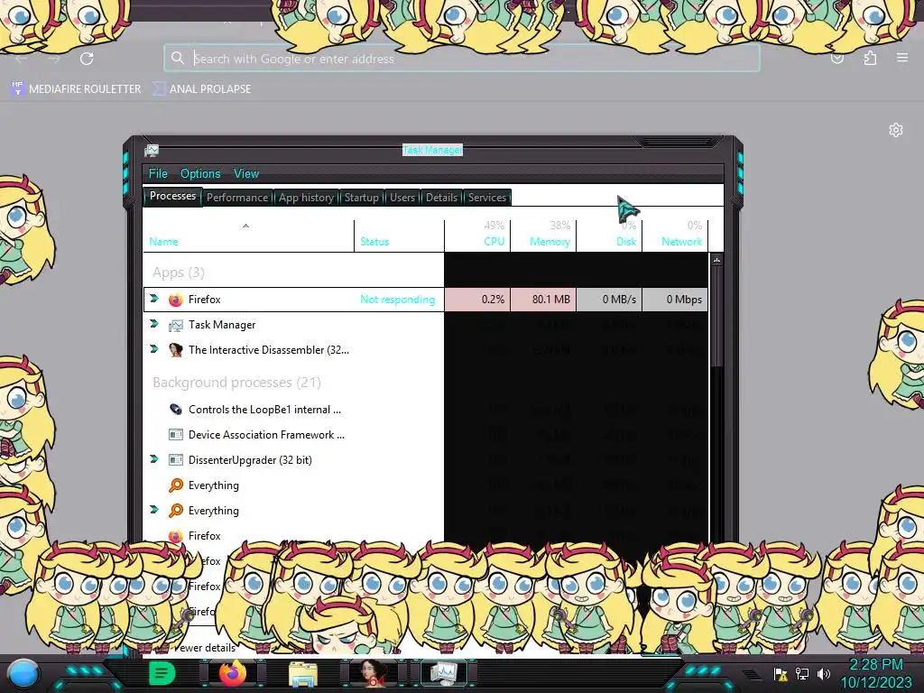Click The Interactive Disassembler row icon

pyautogui.click(x=176, y=350)
